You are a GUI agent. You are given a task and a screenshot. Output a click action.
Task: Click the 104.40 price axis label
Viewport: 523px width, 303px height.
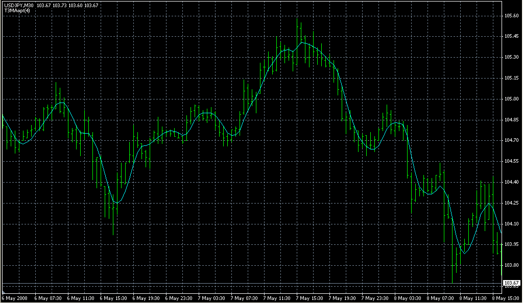[511, 182]
